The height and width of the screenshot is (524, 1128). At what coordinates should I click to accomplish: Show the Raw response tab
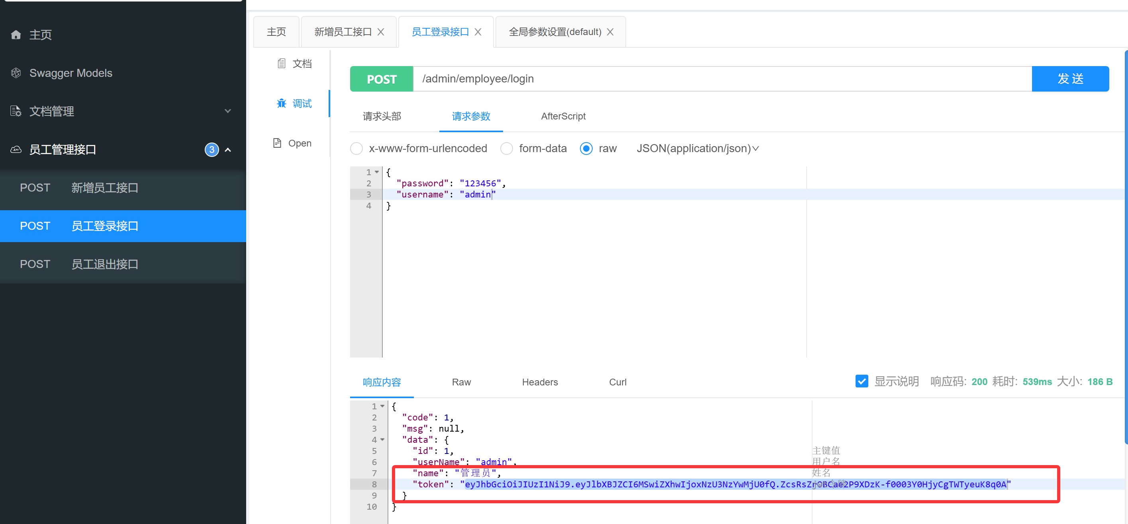461,382
